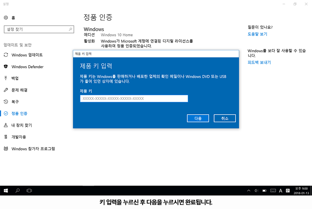Focus the 제품 키 input field
Screen dimensions: 312x209
(x=134, y=99)
